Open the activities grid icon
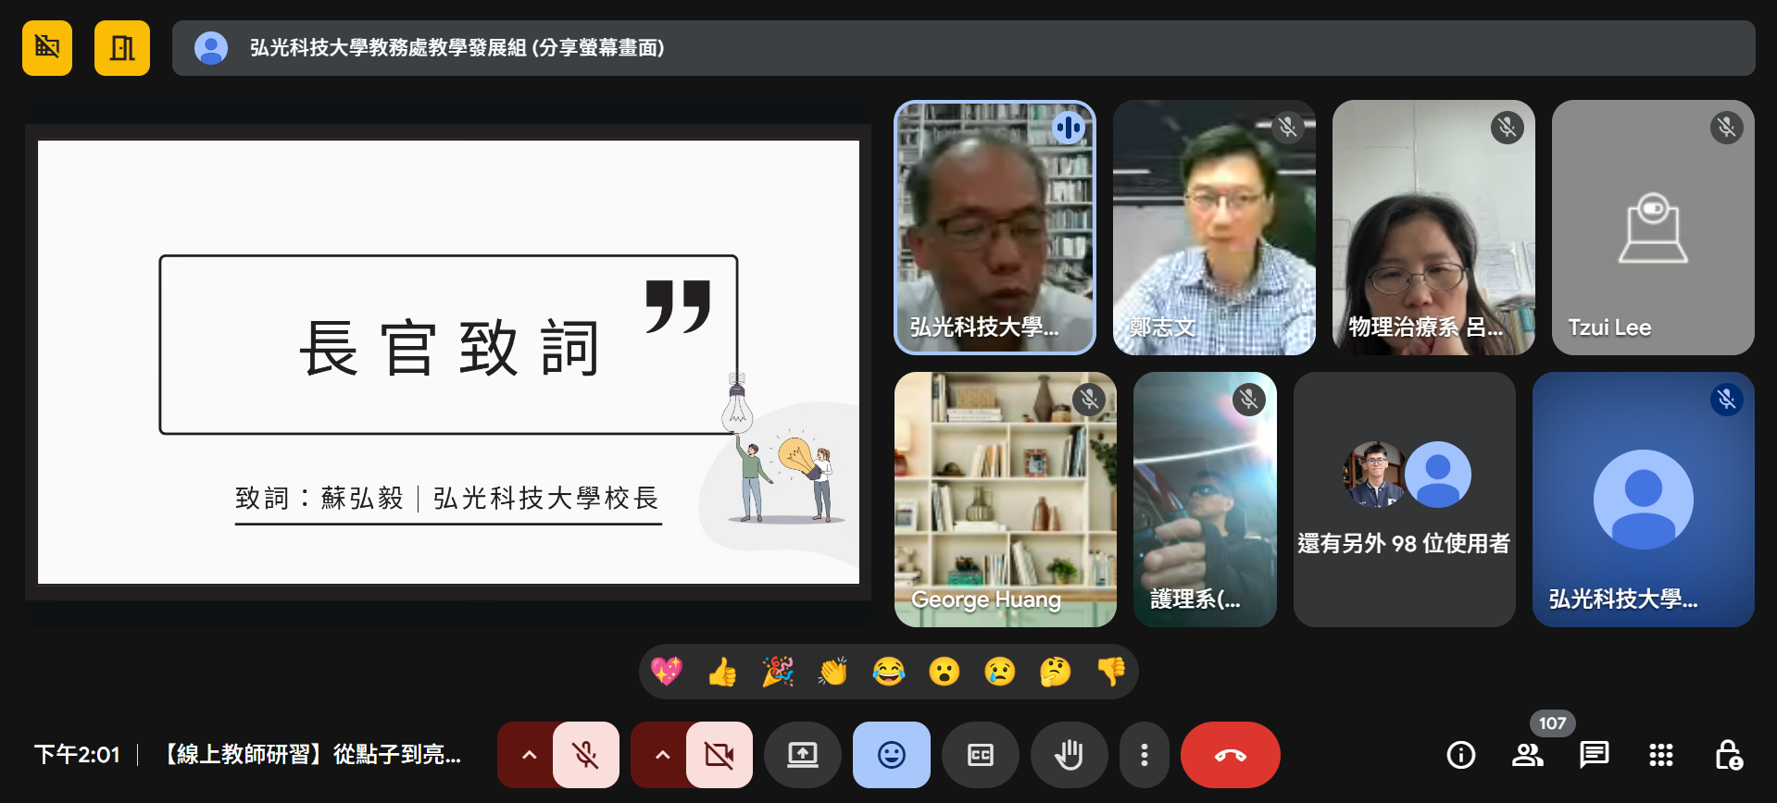Screen dimensions: 1777x803 coord(1660,755)
